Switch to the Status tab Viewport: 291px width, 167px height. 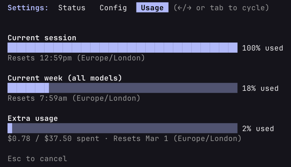coord(72,8)
